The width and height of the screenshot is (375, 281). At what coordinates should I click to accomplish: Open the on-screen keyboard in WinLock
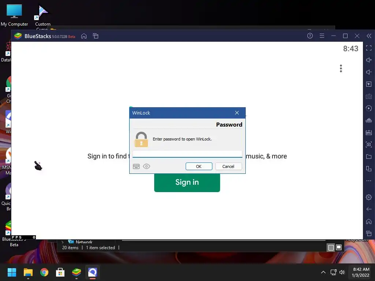[136, 166]
